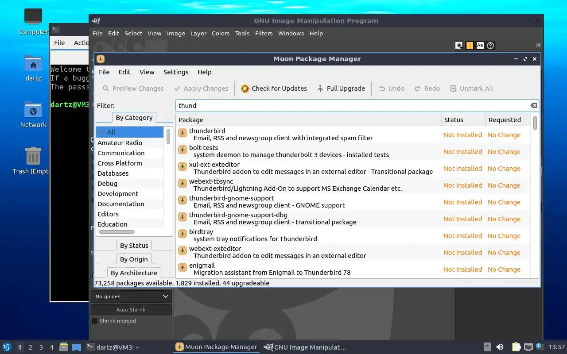
Task: Click the birdtray package icon
Action: click(182, 234)
